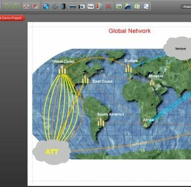
Task: Select the ATT cloud node
Action: coord(51,152)
